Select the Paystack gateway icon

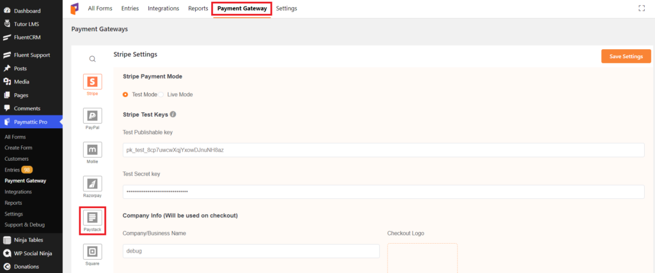pyautogui.click(x=92, y=217)
